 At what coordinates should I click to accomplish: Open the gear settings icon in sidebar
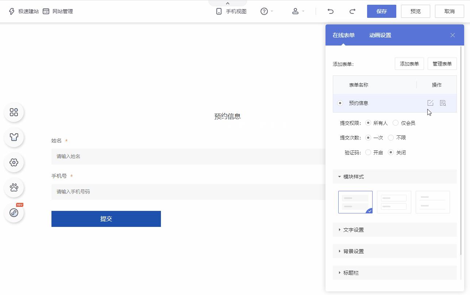coord(14,162)
